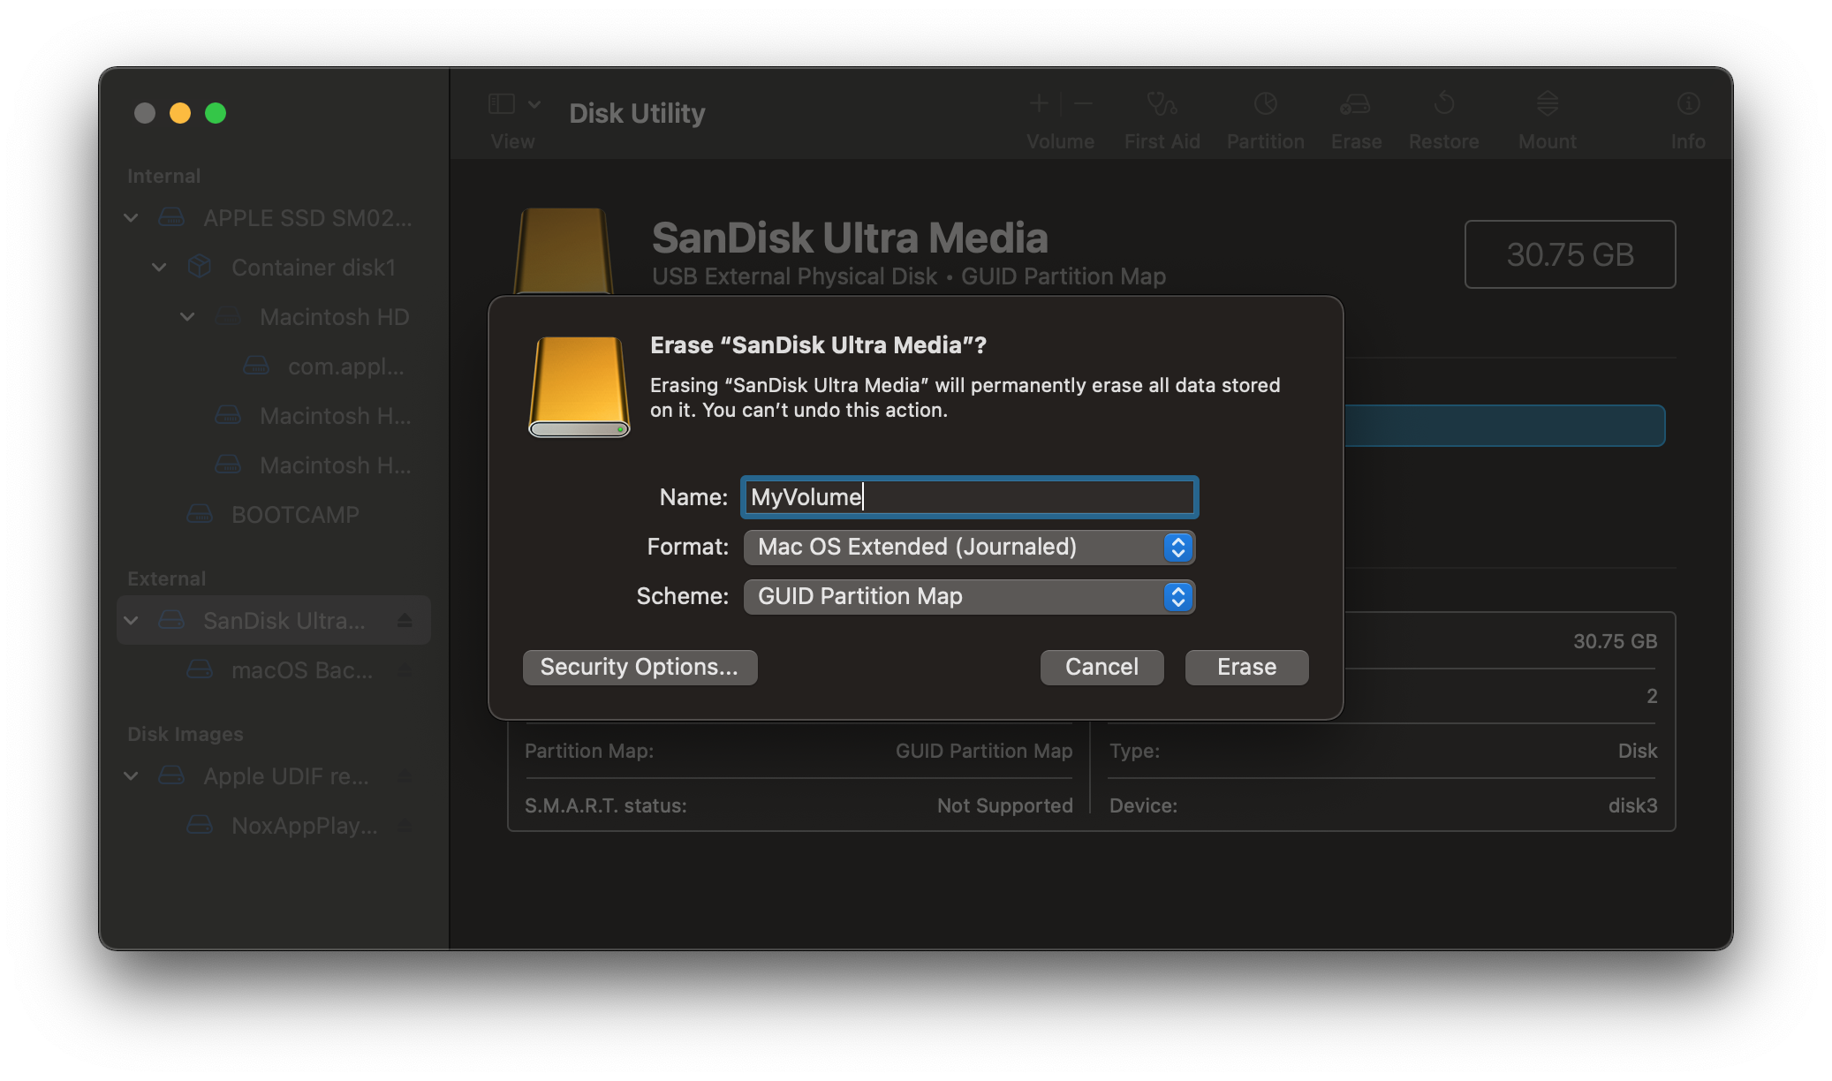Collapse Container disk1
This screenshot has width=1832, height=1081.
tap(159, 267)
